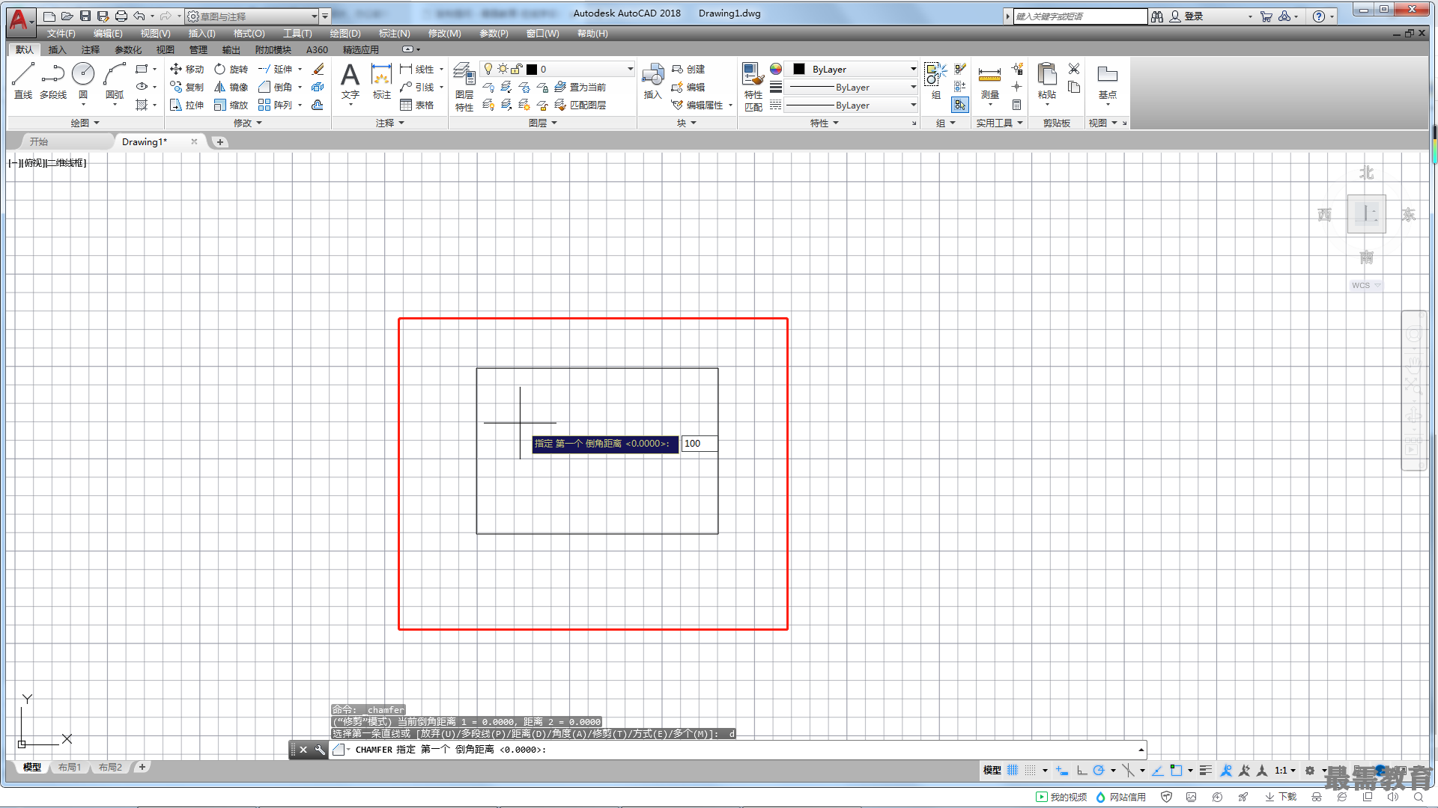Viewport: 1438px width, 808px height.
Task: Click the Array (阵列) tool
Action: (x=275, y=105)
